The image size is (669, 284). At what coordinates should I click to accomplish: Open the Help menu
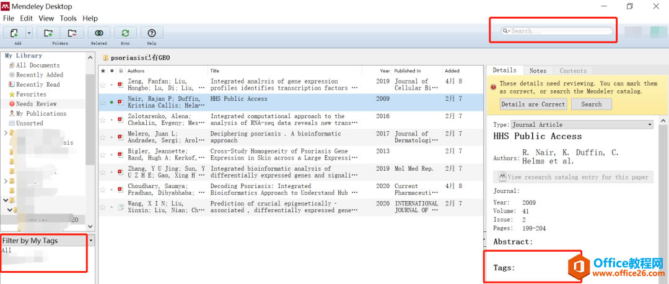(x=90, y=19)
